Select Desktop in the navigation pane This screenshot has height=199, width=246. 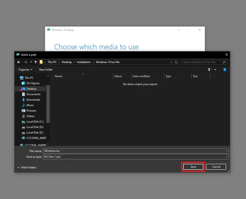pos(31,89)
